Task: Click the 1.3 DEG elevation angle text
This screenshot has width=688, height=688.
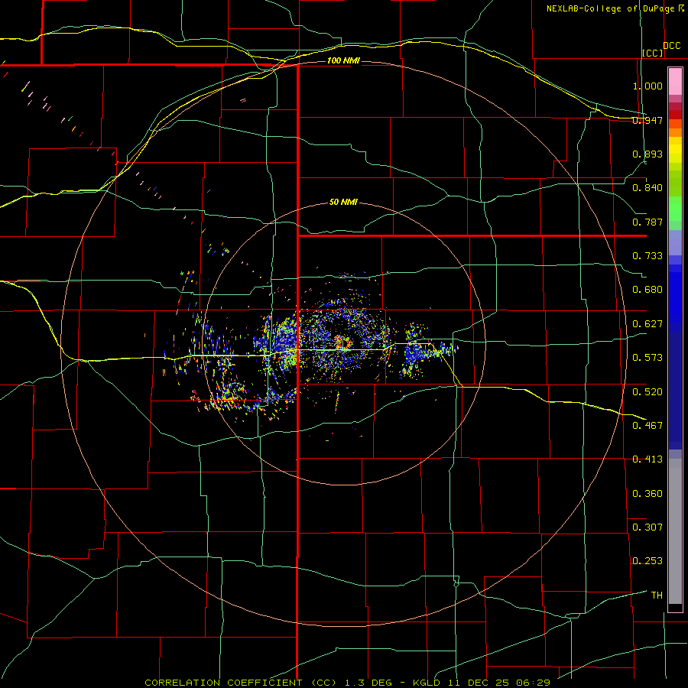Action: tap(368, 683)
